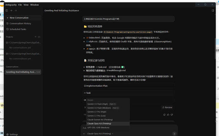Viewport: 219px width, 136px height.
Task: Choose Gemini 3.1 Pro (High) model
Action: tap(108, 112)
